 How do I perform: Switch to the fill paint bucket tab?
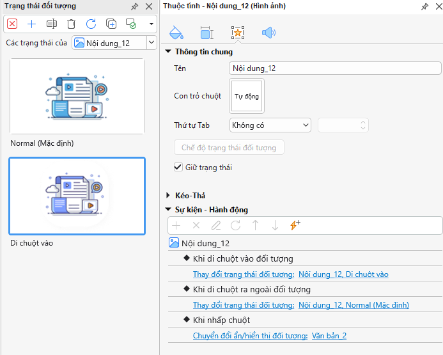(x=176, y=33)
